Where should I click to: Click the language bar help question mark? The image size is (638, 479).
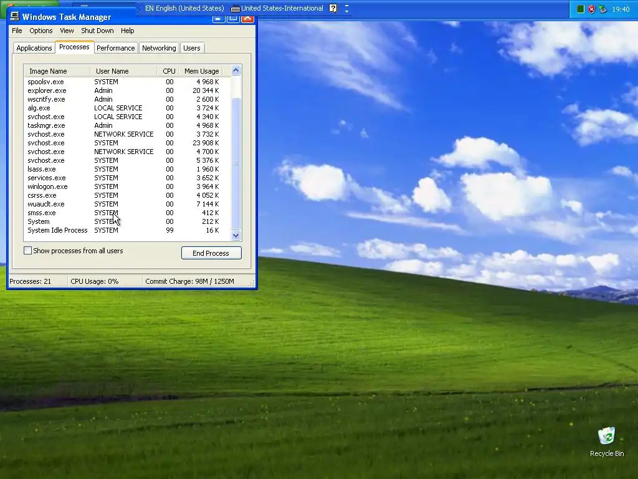click(333, 8)
